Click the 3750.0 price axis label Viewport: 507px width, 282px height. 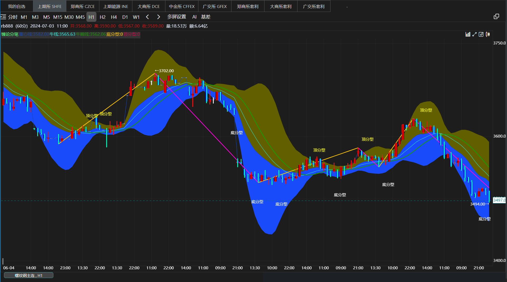[x=499, y=43]
